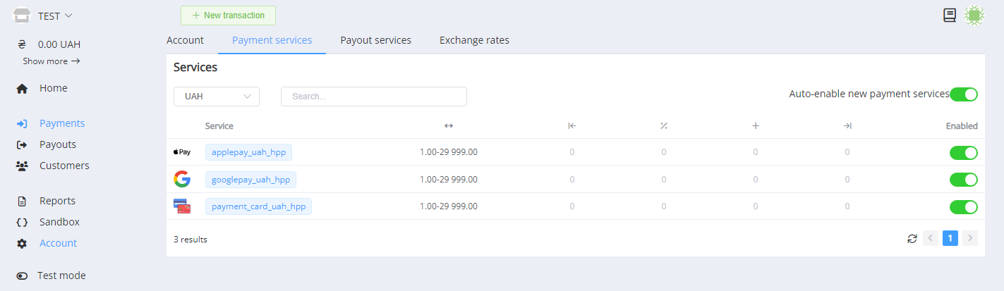Click the Apple Pay logo icon
Viewport: 1004px width, 291px height.
(x=182, y=152)
